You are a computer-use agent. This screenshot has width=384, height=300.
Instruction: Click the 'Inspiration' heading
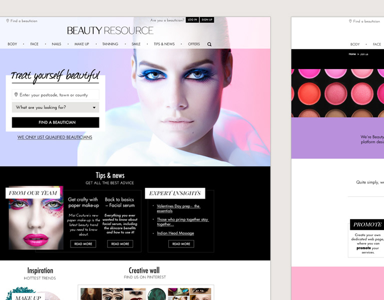(x=40, y=270)
